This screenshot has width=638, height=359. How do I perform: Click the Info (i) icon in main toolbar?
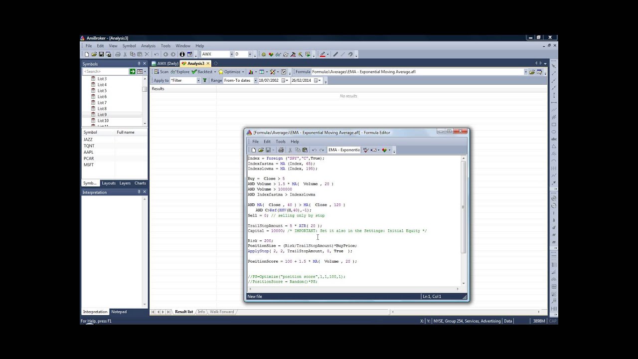click(x=182, y=54)
